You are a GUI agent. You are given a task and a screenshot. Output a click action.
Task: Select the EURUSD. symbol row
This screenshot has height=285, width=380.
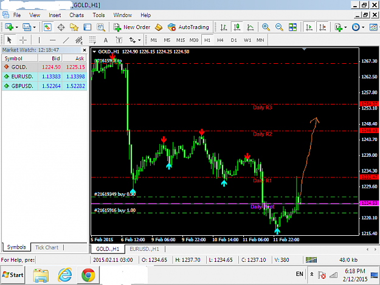click(x=44, y=77)
